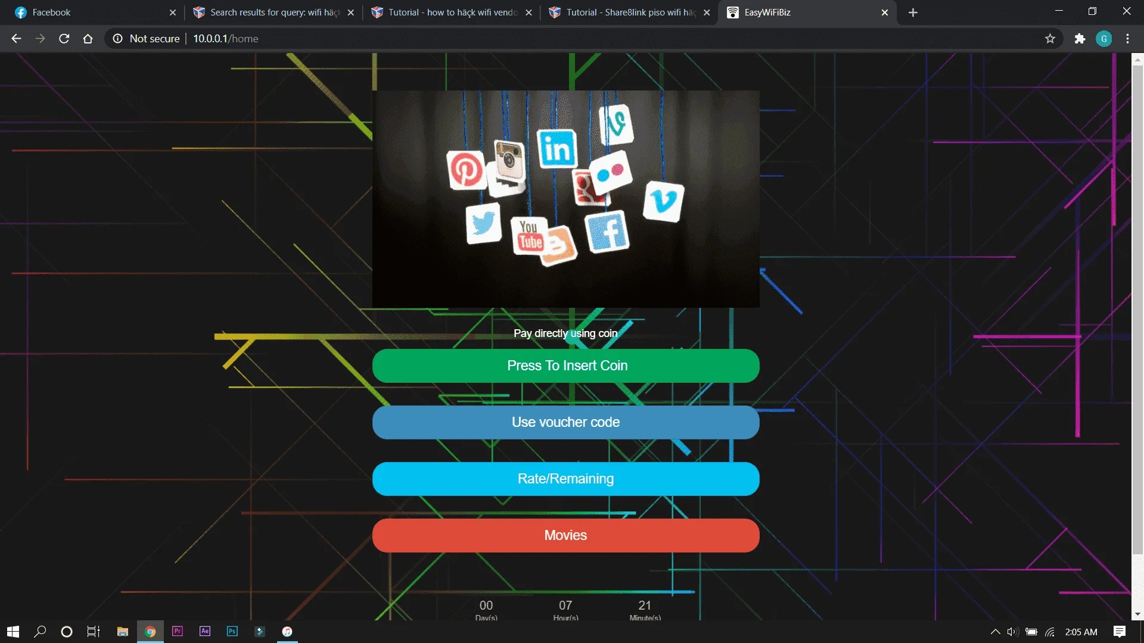Viewport: 1144px width, 643px height.
Task: Launch Cortana from the taskbar
Action: click(67, 632)
